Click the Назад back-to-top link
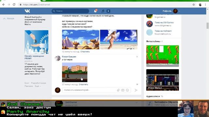The height and width of the screenshot is (117, 209). coord(9,19)
